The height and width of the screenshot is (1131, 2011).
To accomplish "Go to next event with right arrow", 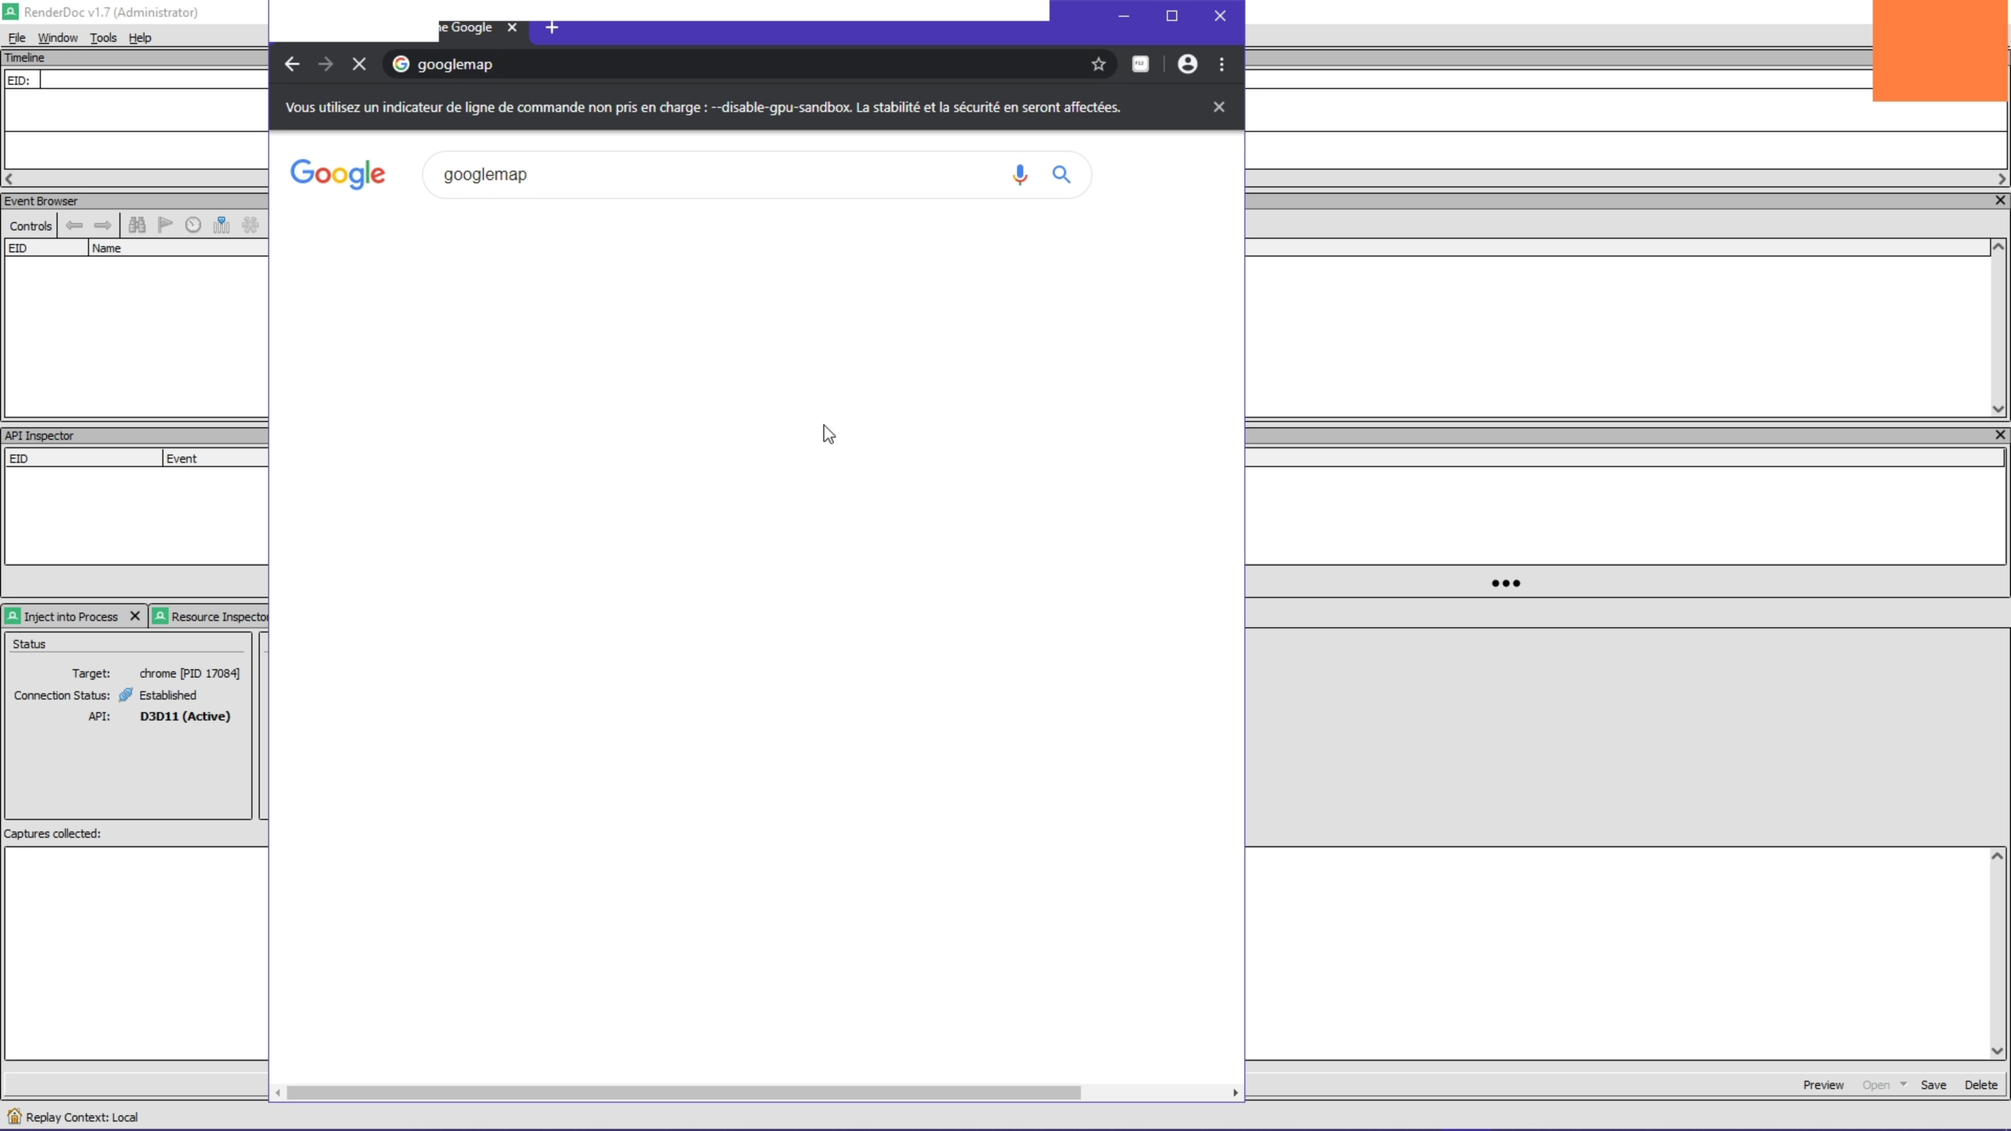I will coord(102,226).
